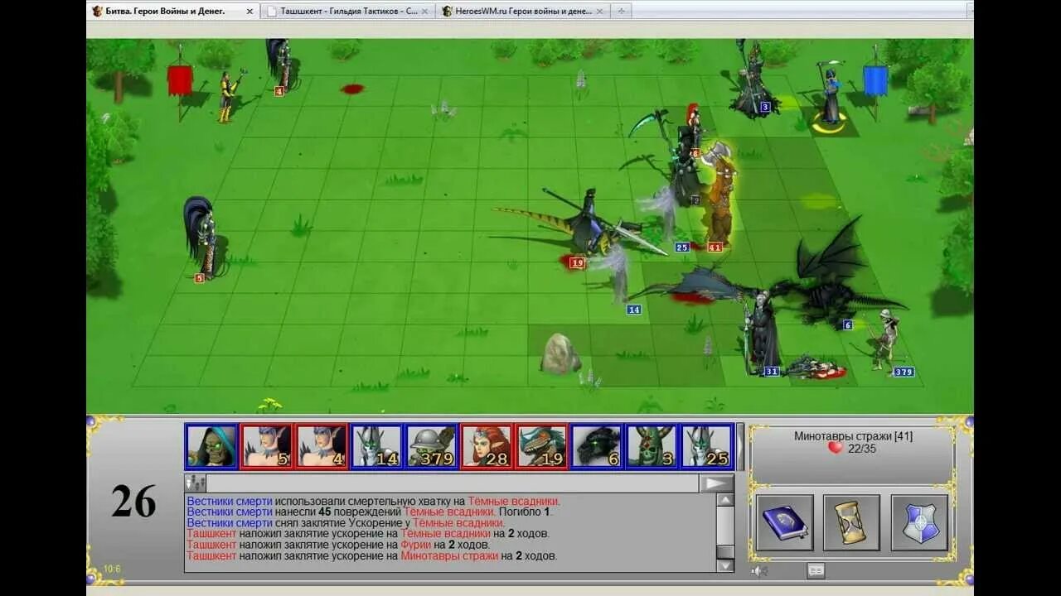Click 'Фурии' in the battle log
Viewport: 1061px width, 596px height.
tap(417, 545)
